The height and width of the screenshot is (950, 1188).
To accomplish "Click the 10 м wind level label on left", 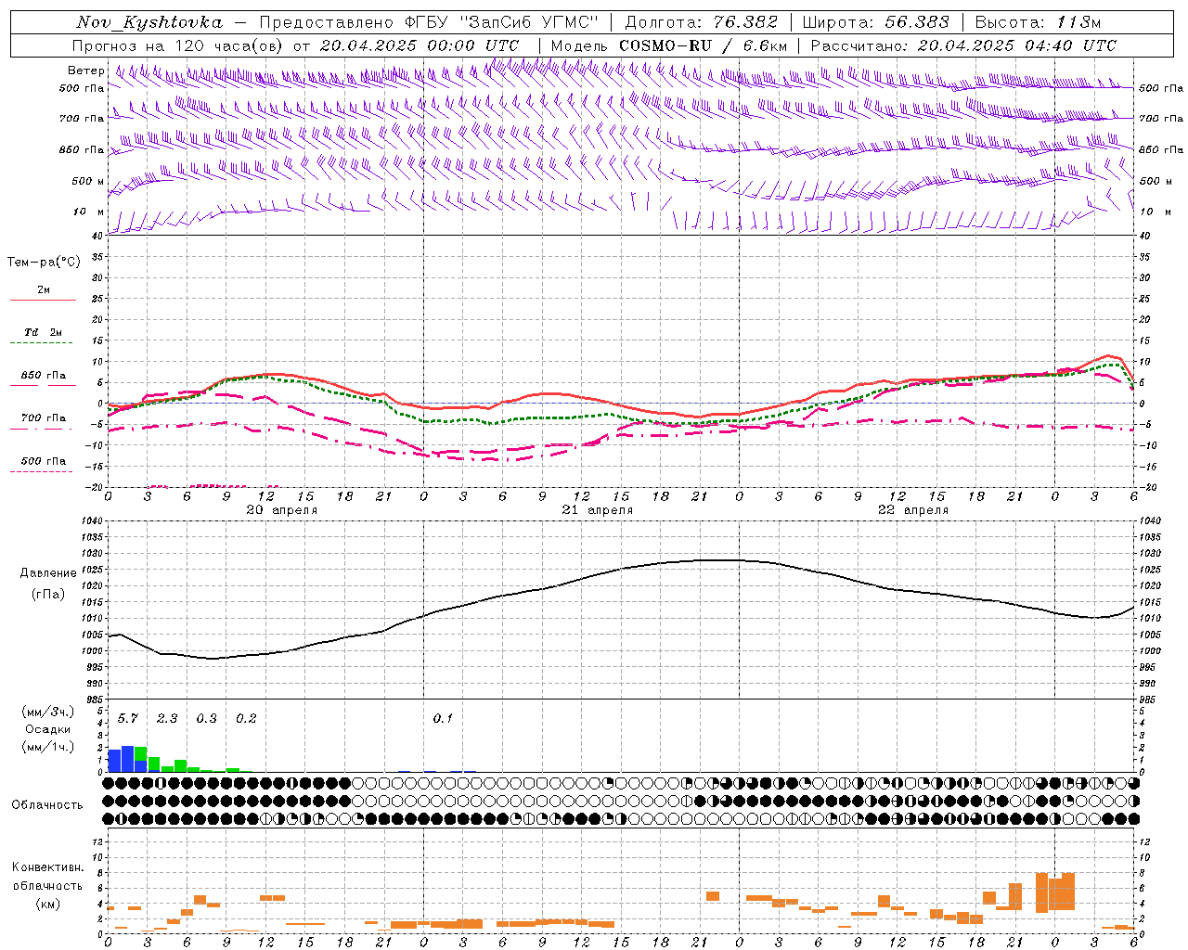I will coord(90,212).
